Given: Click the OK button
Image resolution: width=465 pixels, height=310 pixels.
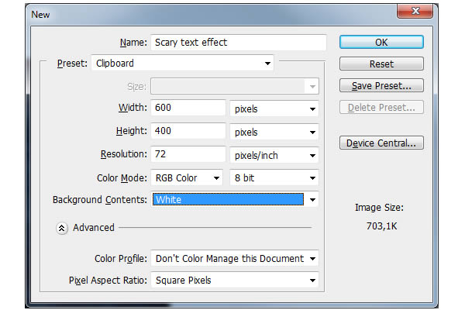Looking at the screenshot, I should coord(381,42).
